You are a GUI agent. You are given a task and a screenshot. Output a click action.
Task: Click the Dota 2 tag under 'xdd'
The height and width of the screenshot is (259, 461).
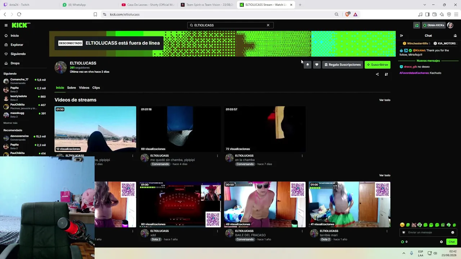[x=156, y=240]
